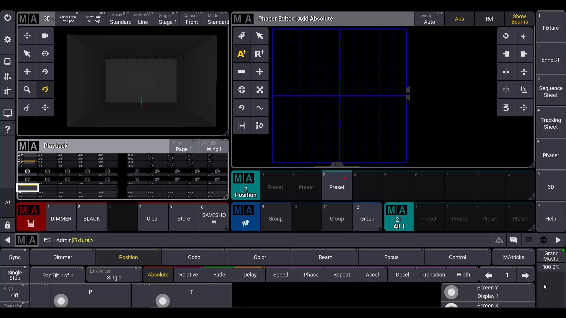Image resolution: width=566 pixels, height=318 pixels.
Task: Open the globe network icon in command line
Action: (x=543, y=240)
